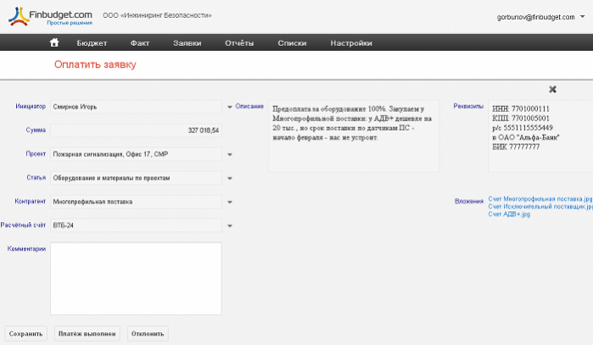
Task: Expand the Инициатор dropdown arrow
Action: point(229,107)
